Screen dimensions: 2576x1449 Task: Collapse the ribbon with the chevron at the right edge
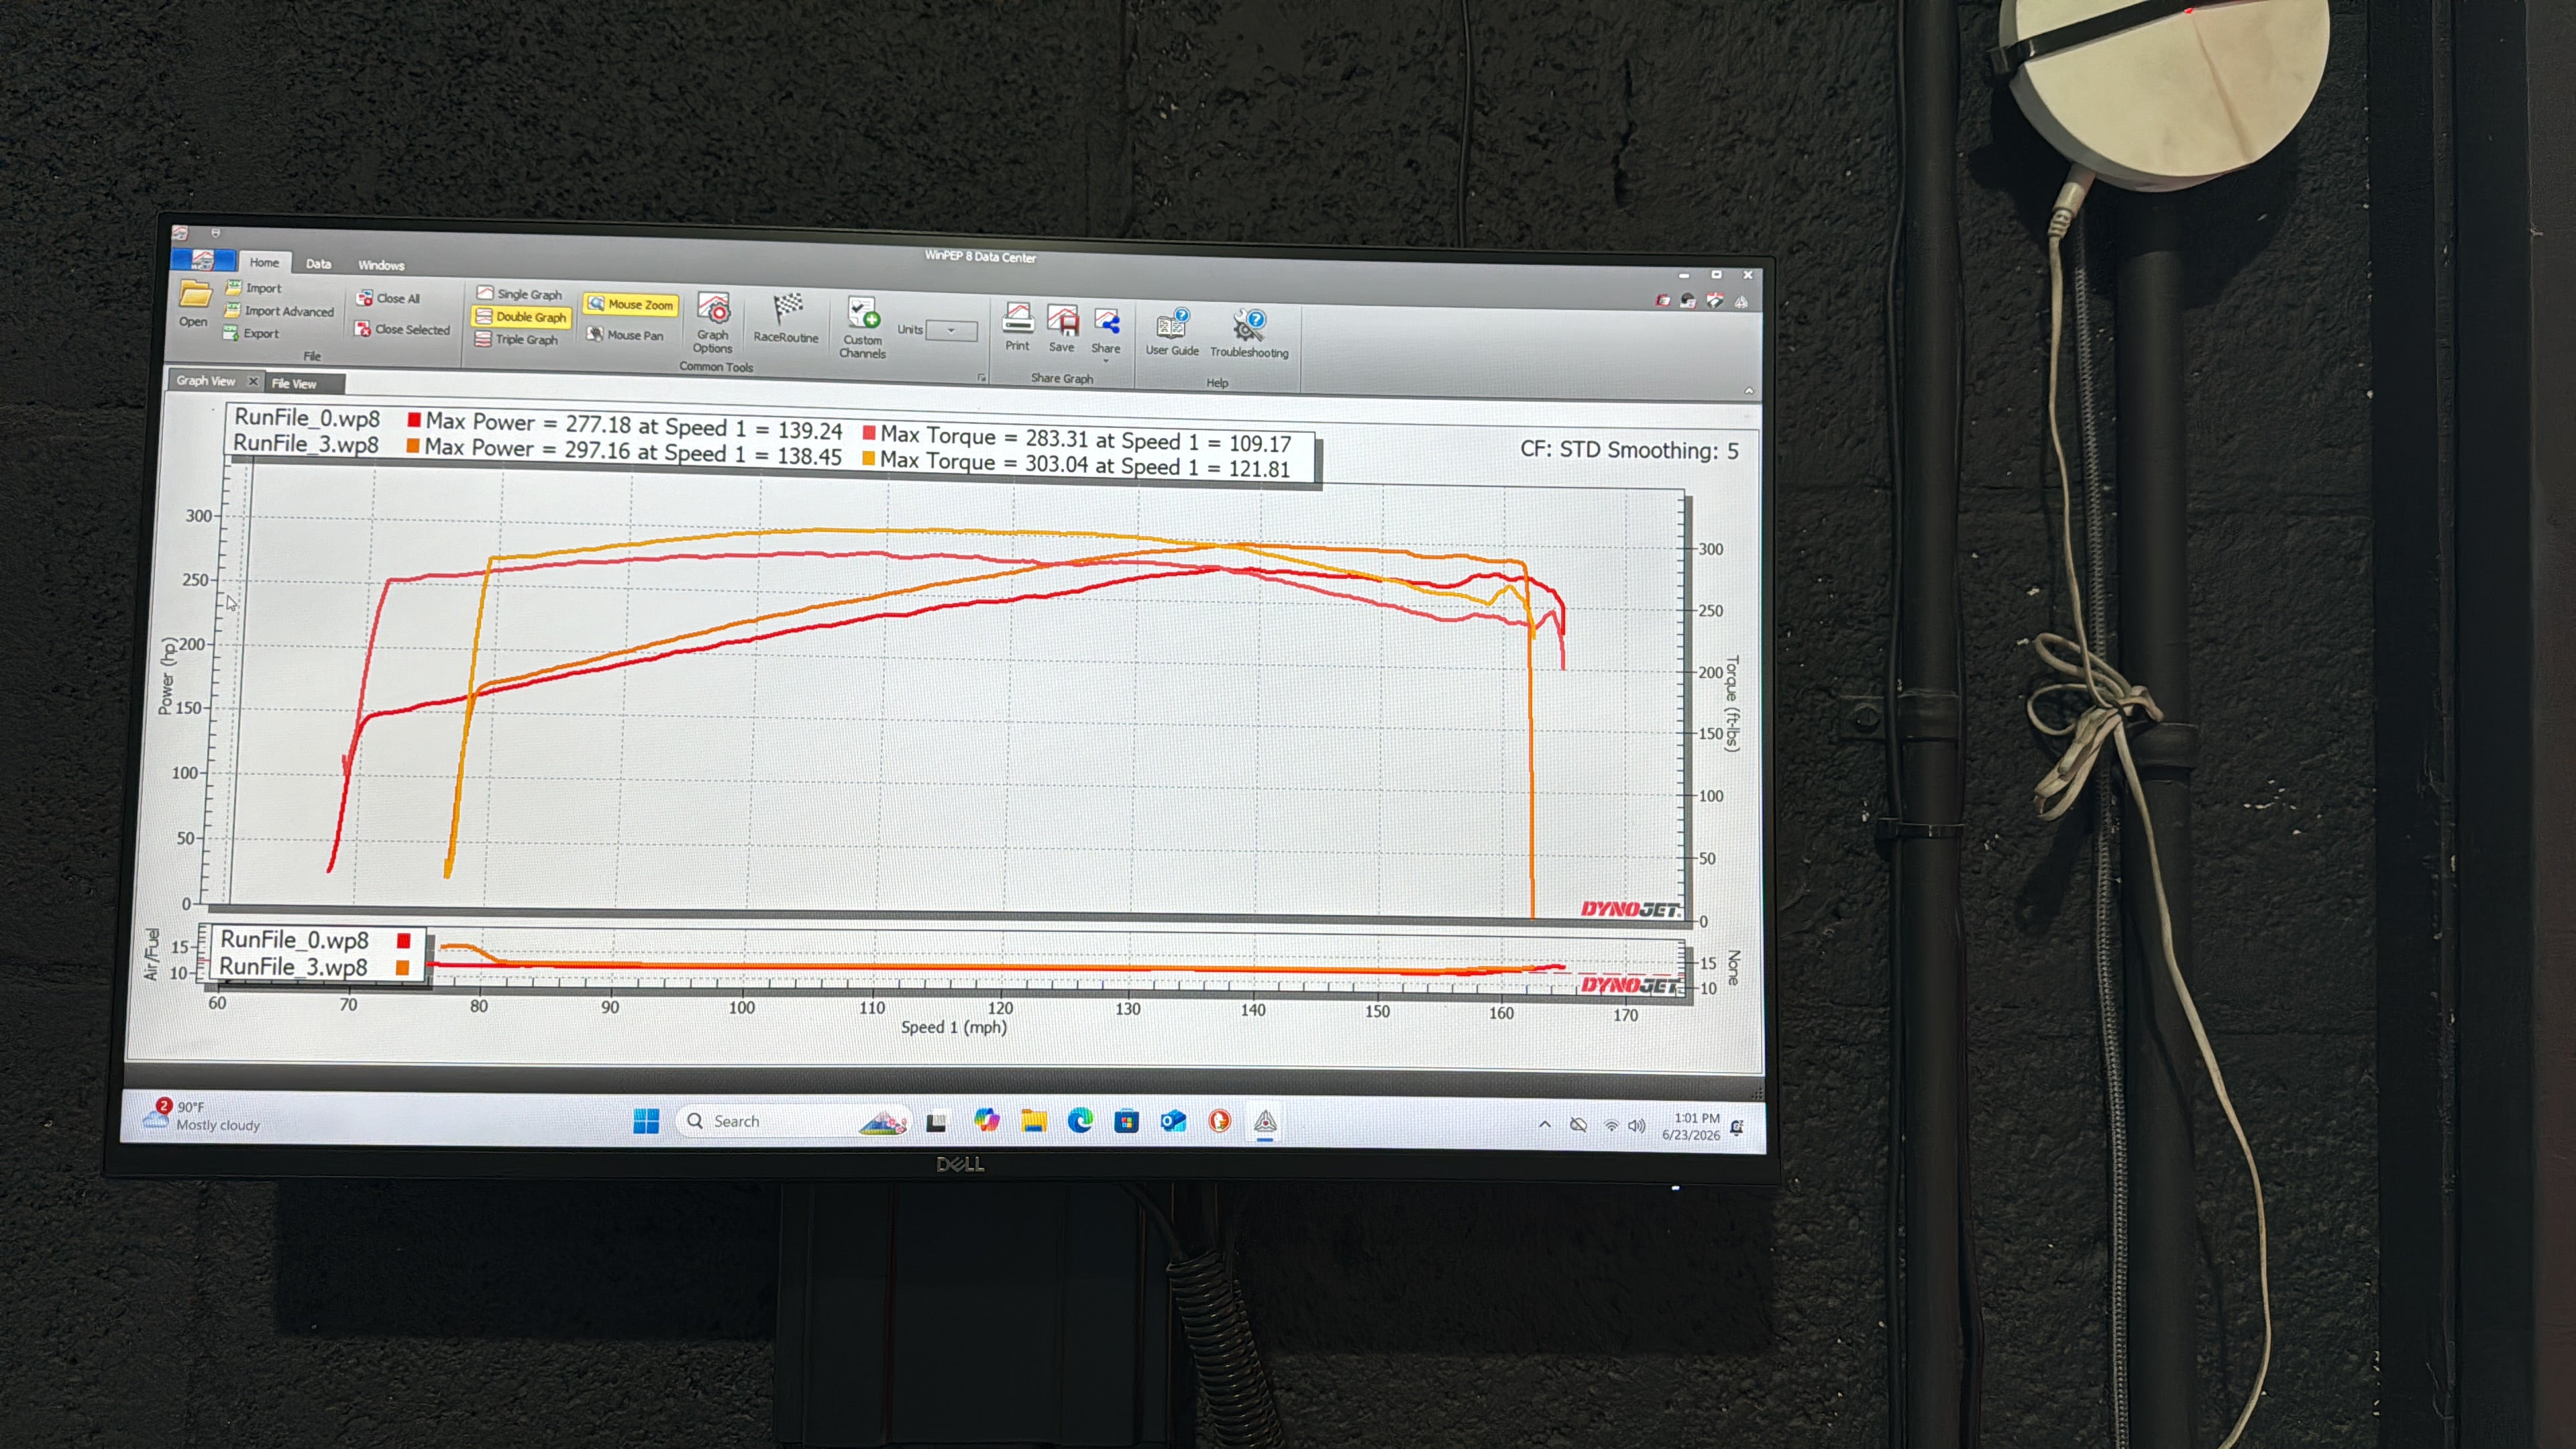coord(1749,391)
